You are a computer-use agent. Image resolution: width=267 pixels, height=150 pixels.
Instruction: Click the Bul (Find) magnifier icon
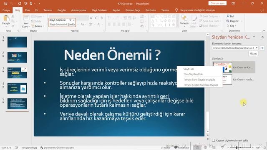pos(228,16)
